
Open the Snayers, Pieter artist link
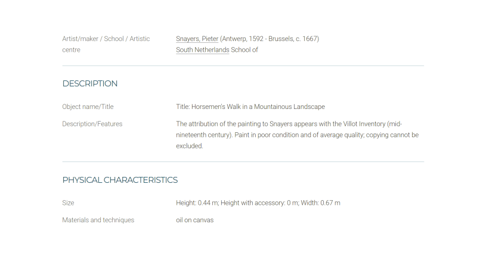tap(197, 39)
